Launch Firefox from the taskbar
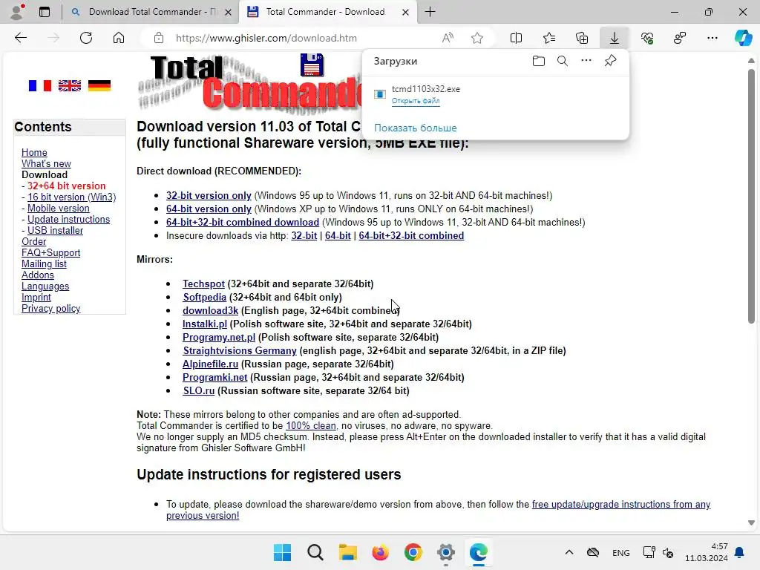This screenshot has width=760, height=570. pos(381,552)
